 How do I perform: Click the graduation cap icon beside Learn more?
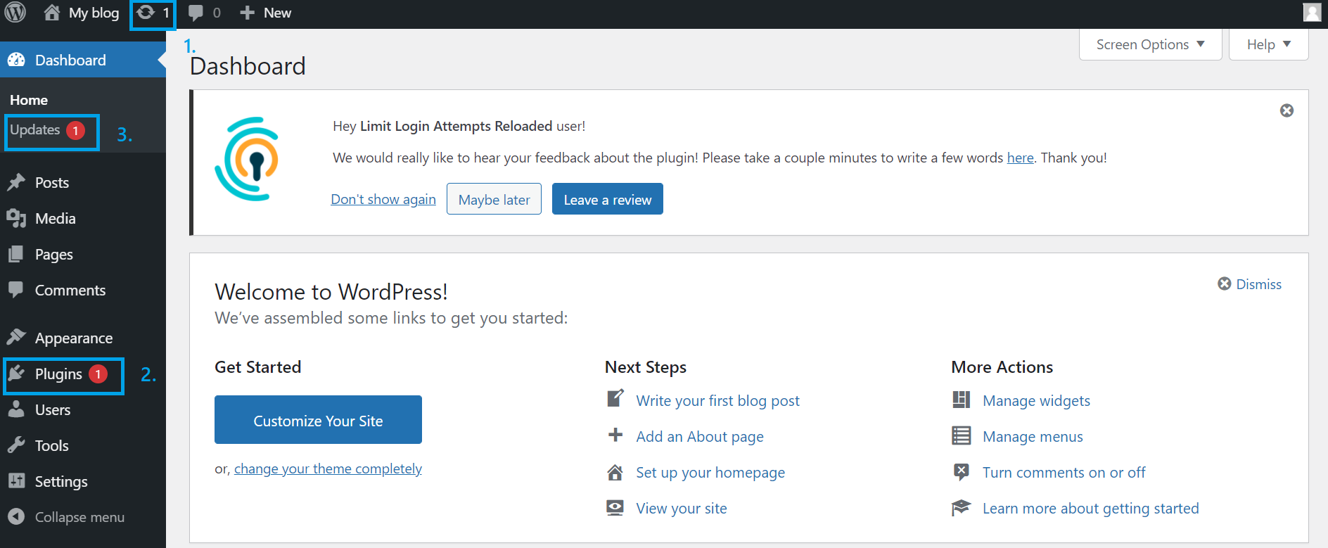(x=962, y=507)
